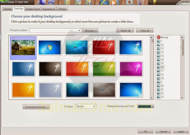Select the magenta Windows 7 wallpaper
Screen dimensions: 190x135
[x=131, y=69]
